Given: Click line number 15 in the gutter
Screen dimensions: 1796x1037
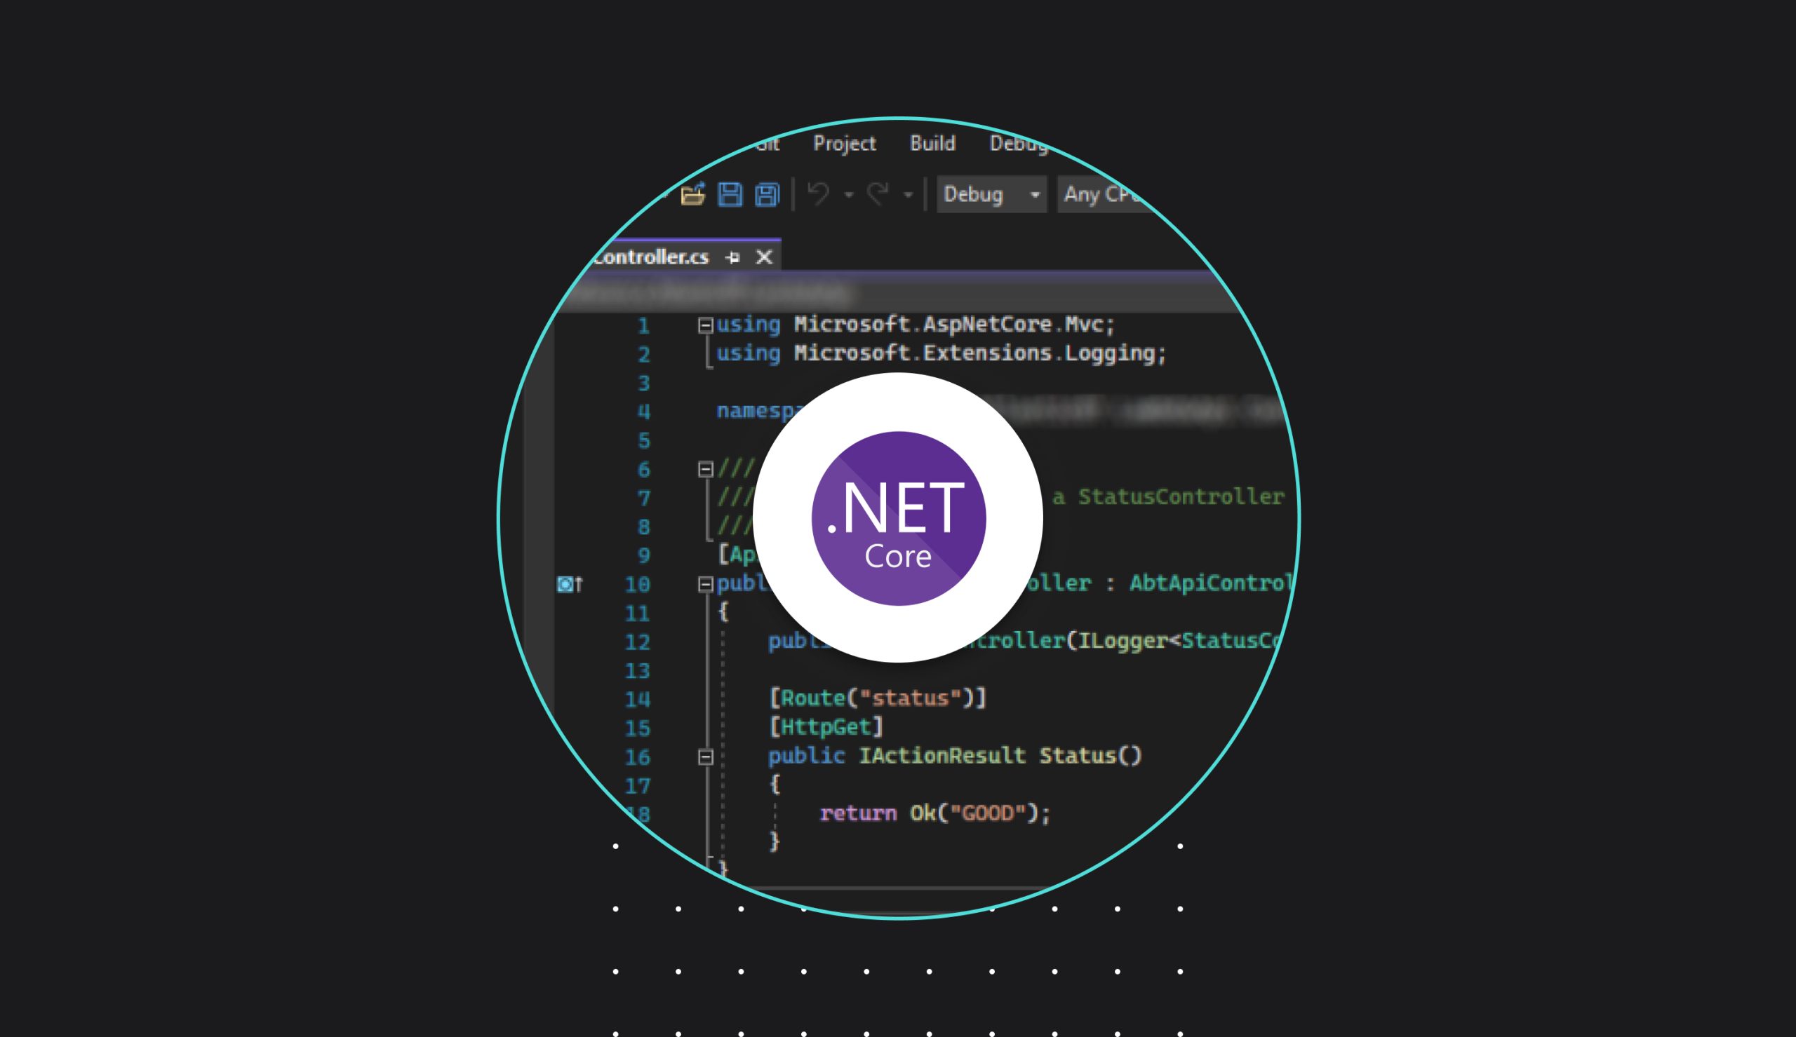Looking at the screenshot, I should point(638,728).
